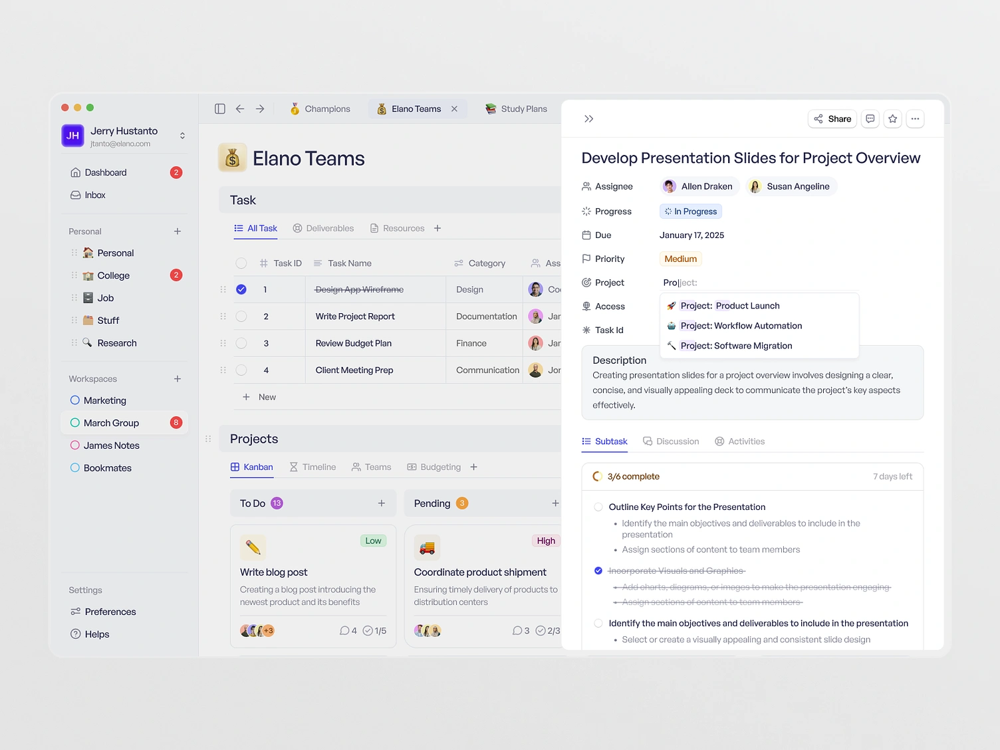Open the more options ellipsis in task panel

915,118
